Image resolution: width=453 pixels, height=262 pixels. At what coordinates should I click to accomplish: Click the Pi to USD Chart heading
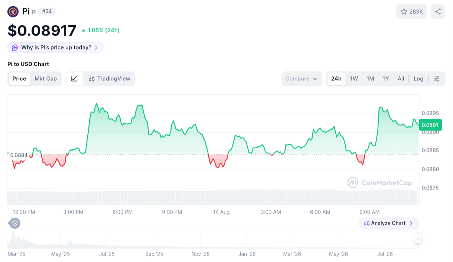(28, 64)
